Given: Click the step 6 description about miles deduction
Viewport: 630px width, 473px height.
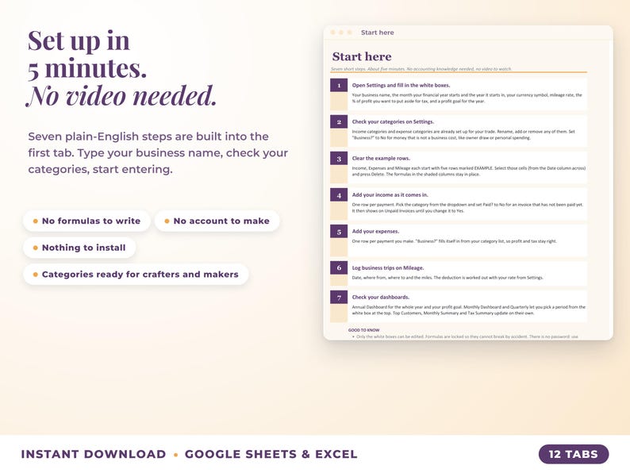Looking at the screenshot, I should click(448, 278).
